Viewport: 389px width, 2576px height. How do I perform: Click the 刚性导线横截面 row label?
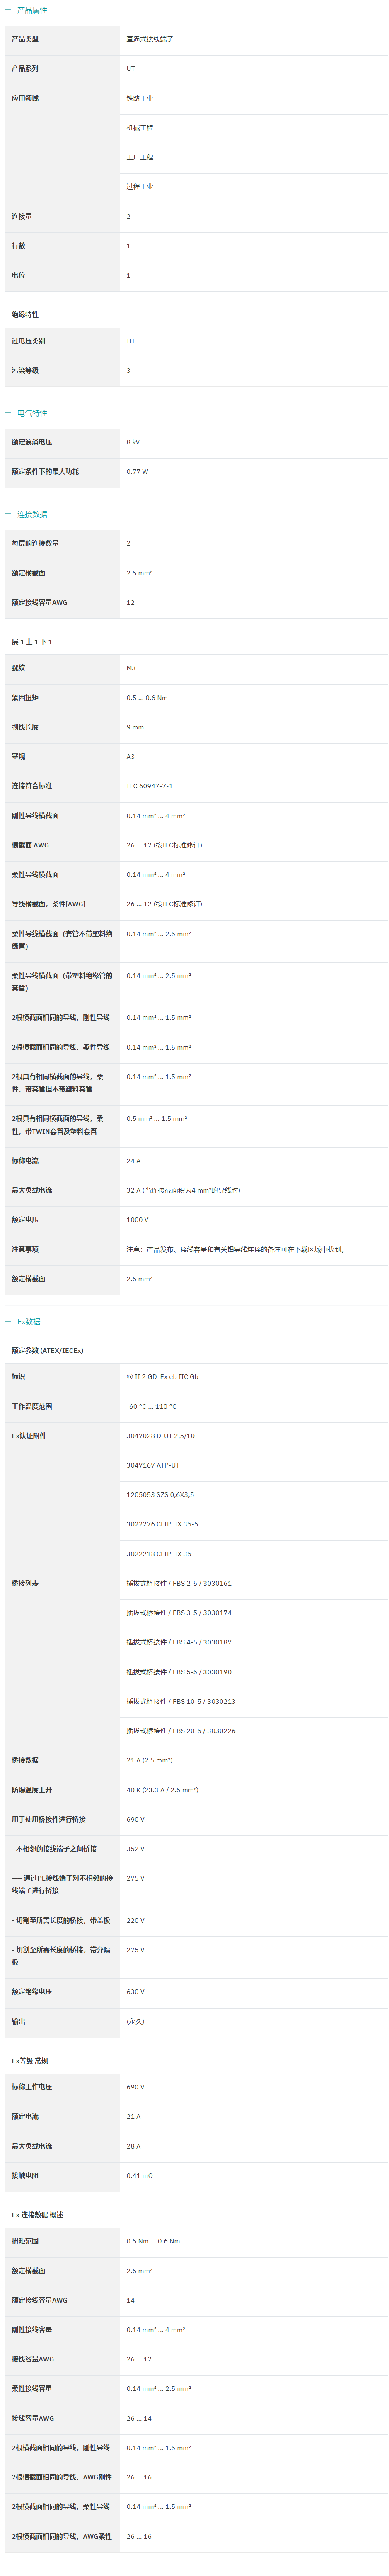click(35, 816)
